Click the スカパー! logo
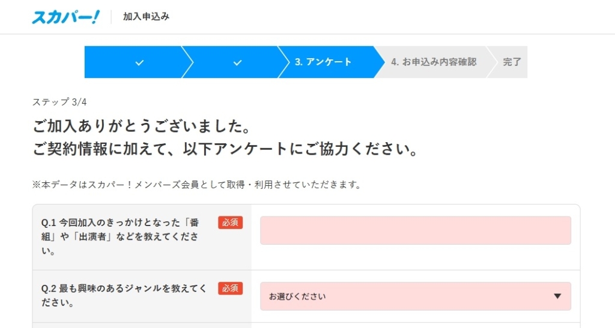This screenshot has height=328, width=615. point(65,16)
